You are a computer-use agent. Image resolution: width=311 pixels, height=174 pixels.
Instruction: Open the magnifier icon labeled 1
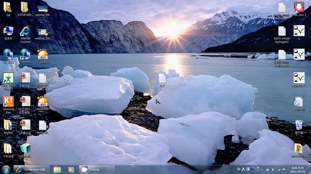coord(299,30)
